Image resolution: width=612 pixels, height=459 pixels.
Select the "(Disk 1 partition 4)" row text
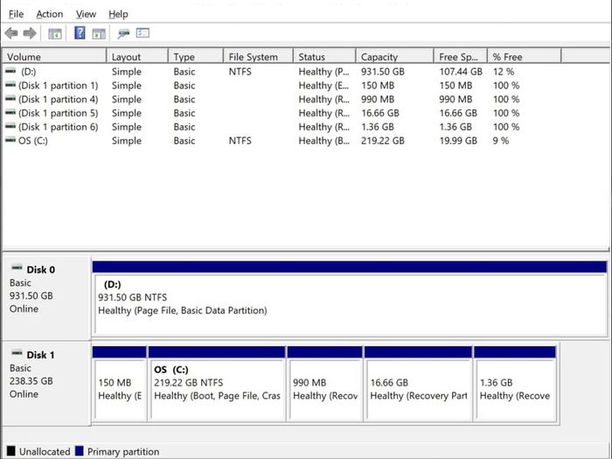coord(59,99)
